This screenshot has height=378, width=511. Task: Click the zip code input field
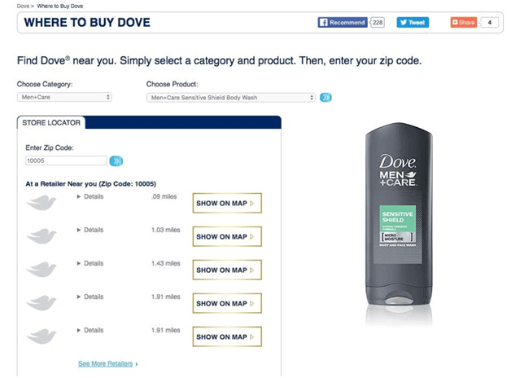pos(66,160)
